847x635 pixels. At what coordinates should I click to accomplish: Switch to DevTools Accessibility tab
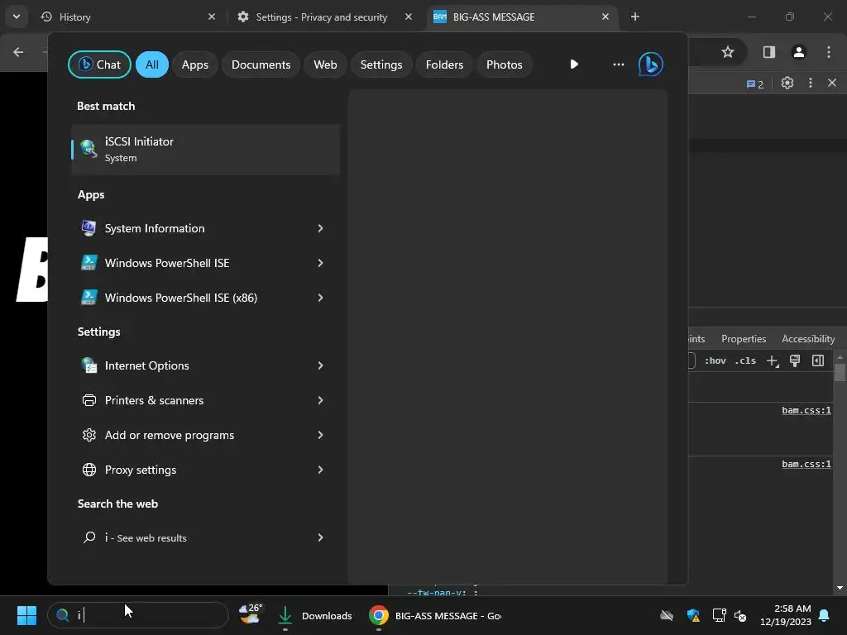pos(808,338)
